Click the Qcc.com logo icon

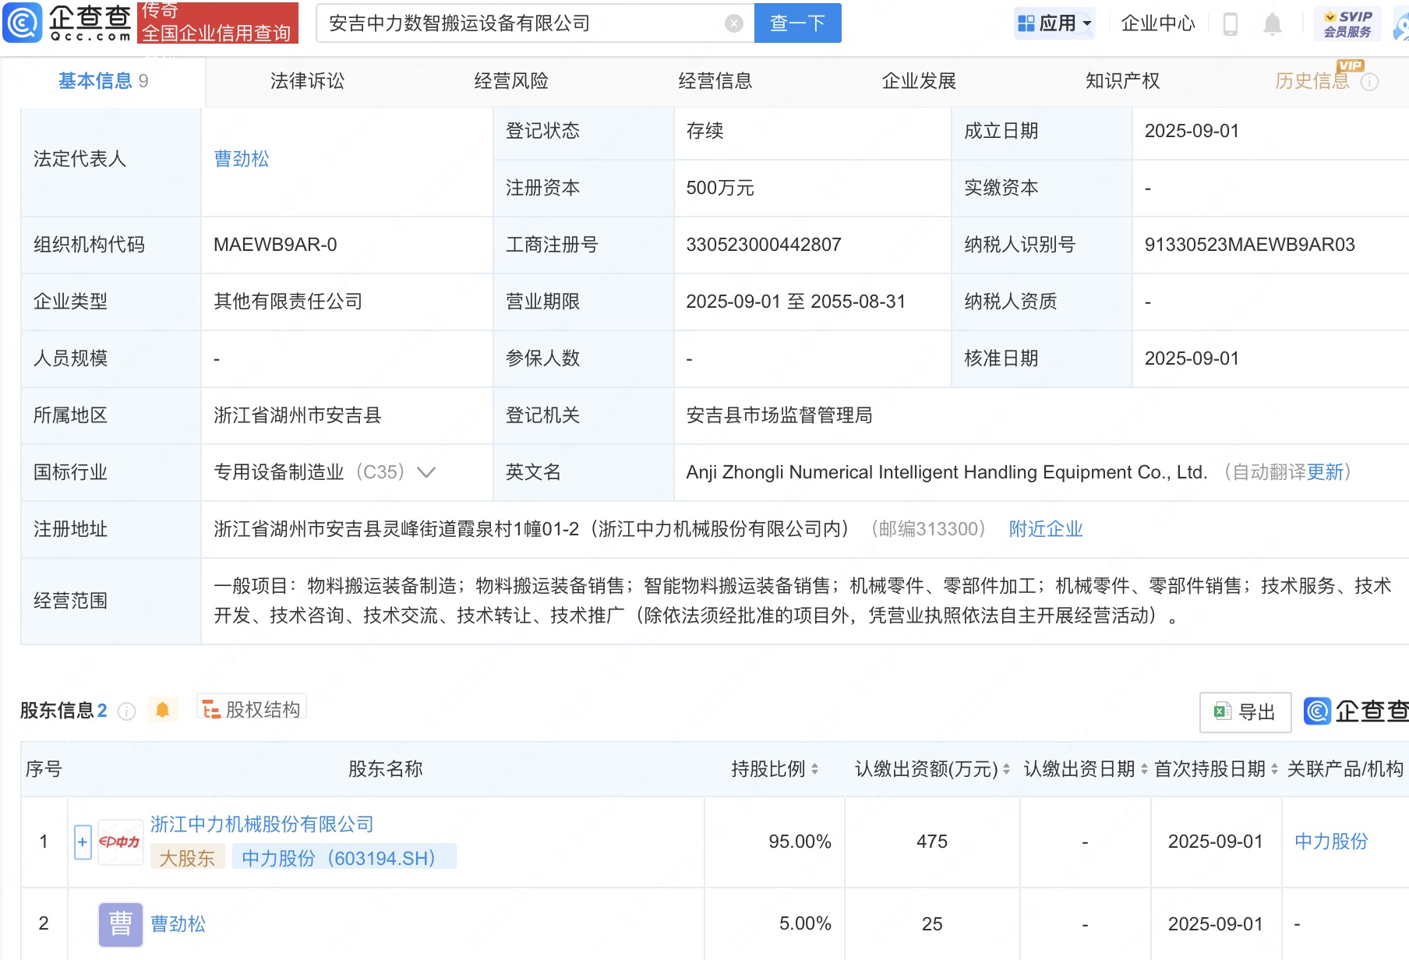[23, 23]
